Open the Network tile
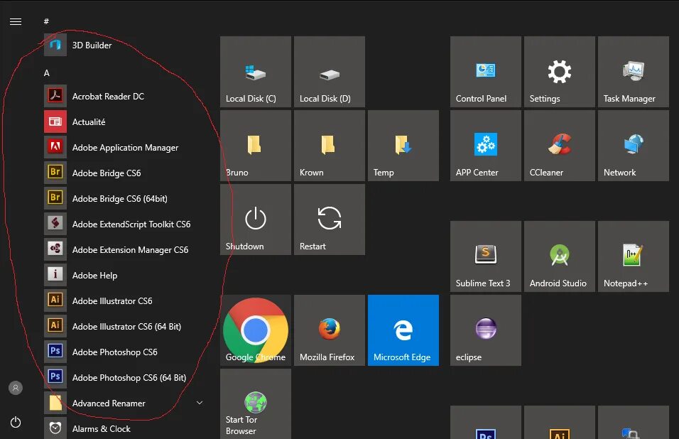This screenshot has height=439, width=679. [634, 146]
